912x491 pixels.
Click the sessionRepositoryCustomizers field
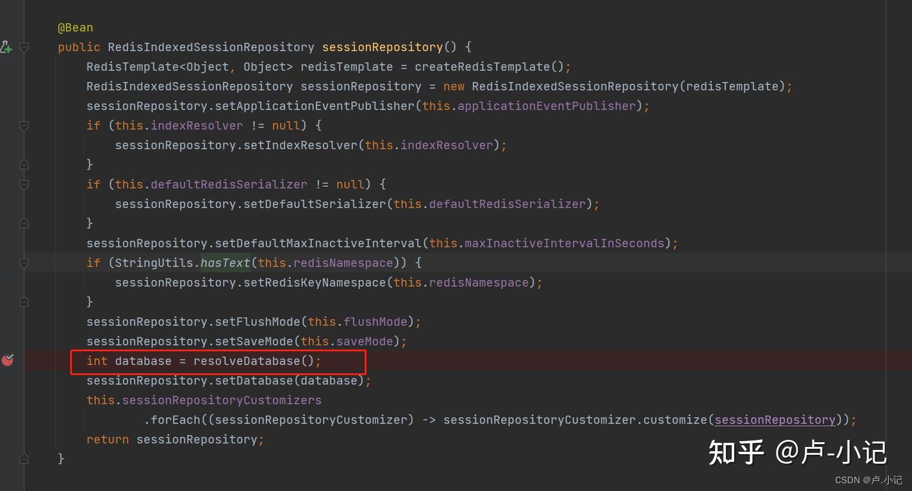[x=222, y=400]
